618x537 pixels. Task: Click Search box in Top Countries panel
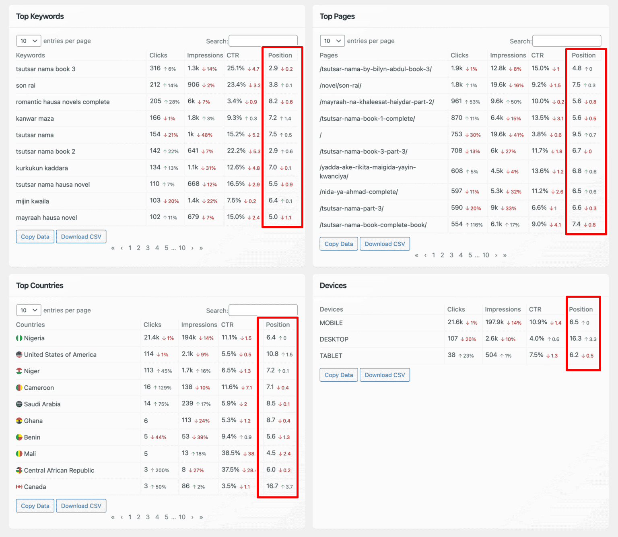263,310
